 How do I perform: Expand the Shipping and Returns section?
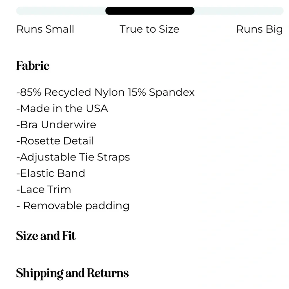click(x=72, y=273)
